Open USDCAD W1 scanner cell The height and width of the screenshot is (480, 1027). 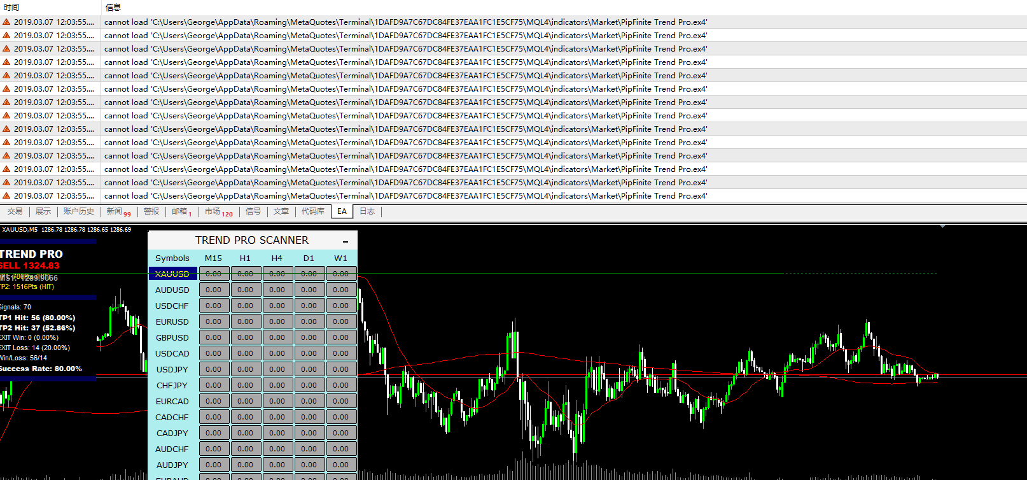341,353
